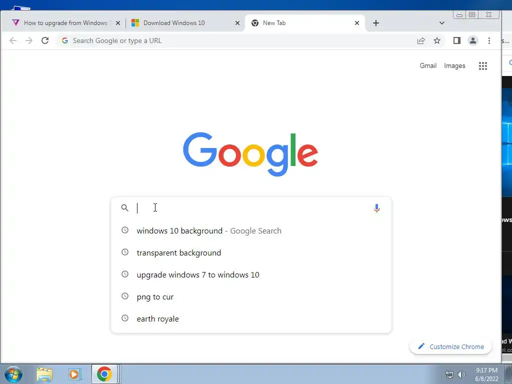This screenshot has width=512, height=384.
Task: Open a new tab with the plus button
Action: point(376,23)
